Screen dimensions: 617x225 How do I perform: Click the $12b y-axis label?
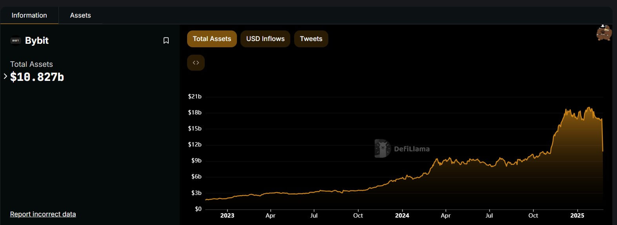[195, 145]
